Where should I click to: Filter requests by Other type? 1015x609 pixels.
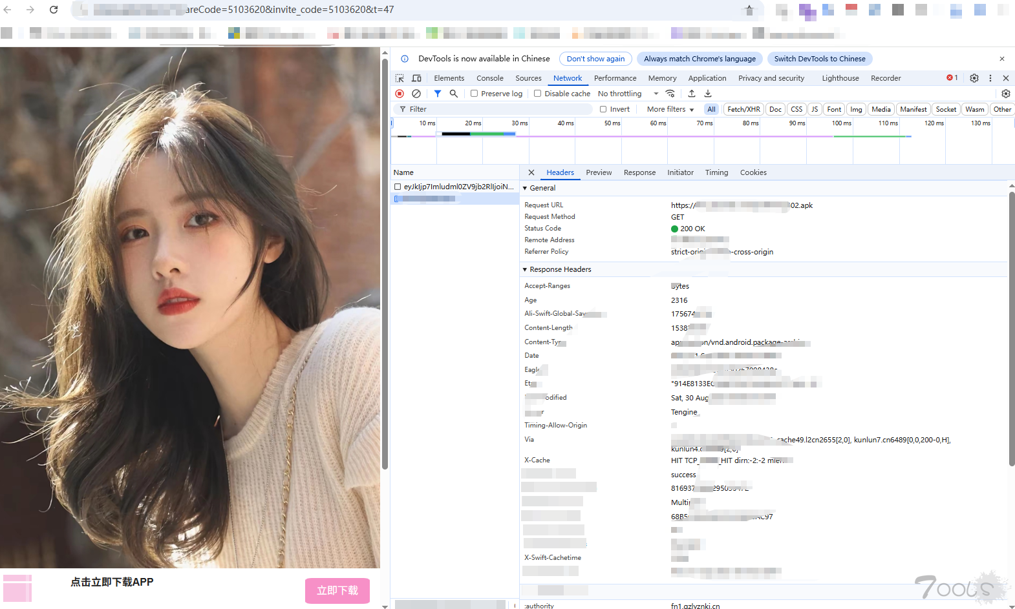(x=1002, y=109)
